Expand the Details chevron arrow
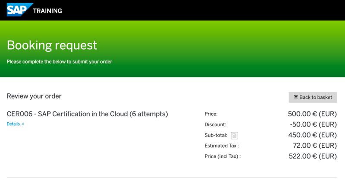This screenshot has height=181, width=345. [23, 124]
